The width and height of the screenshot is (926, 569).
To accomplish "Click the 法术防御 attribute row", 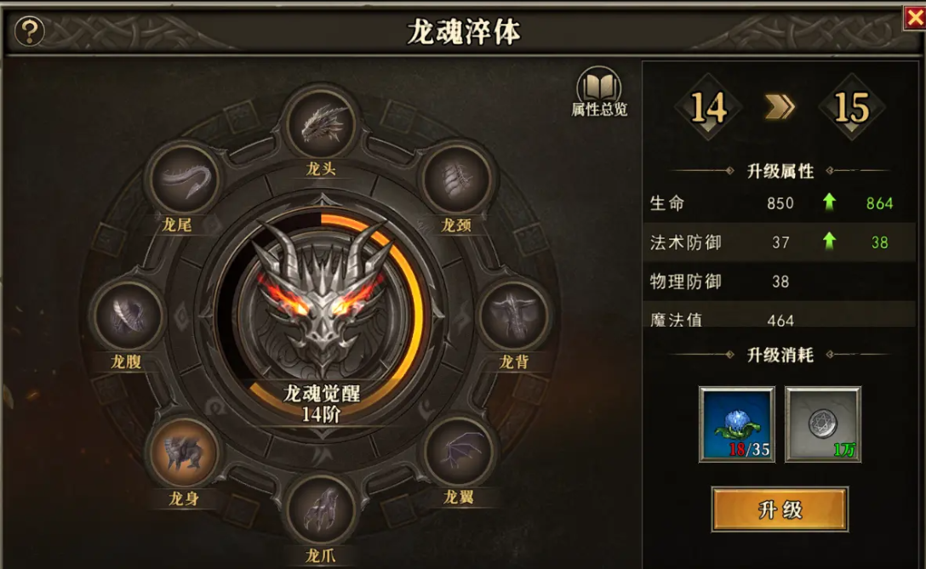I will [x=779, y=242].
